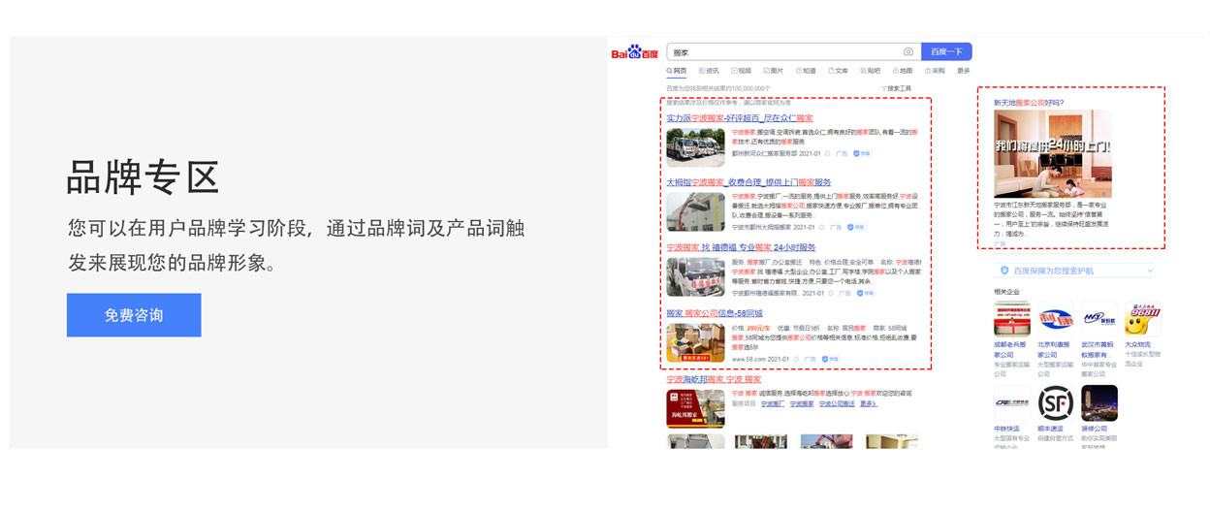Expand the 更多 search categories menu
1210x511 pixels.
point(963,71)
